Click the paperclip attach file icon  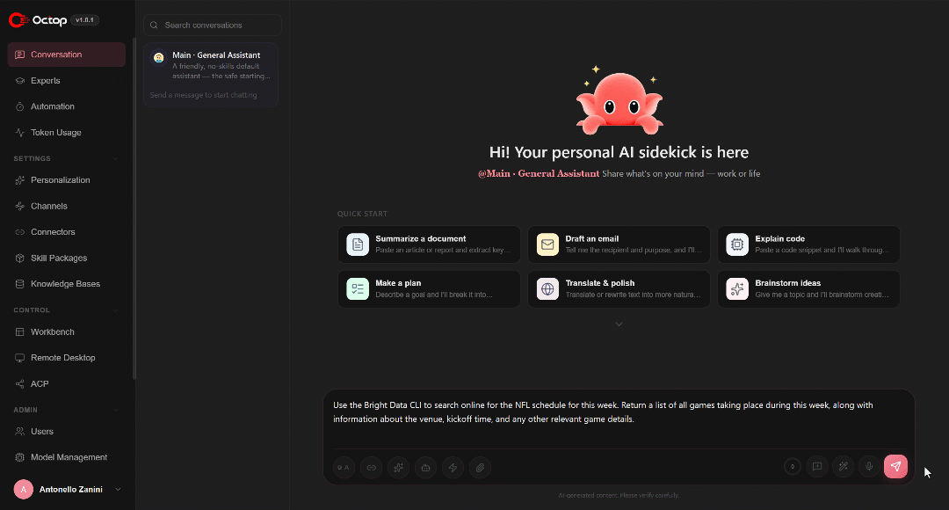(x=480, y=468)
